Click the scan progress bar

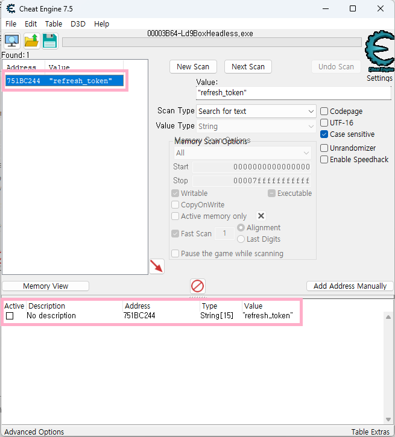click(x=212, y=42)
